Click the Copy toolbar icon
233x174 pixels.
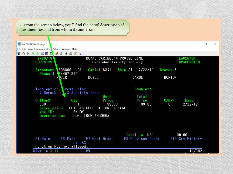tap(24, 53)
